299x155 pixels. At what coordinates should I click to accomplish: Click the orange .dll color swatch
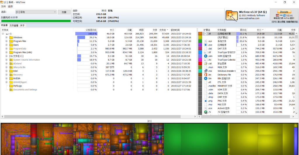200,34
